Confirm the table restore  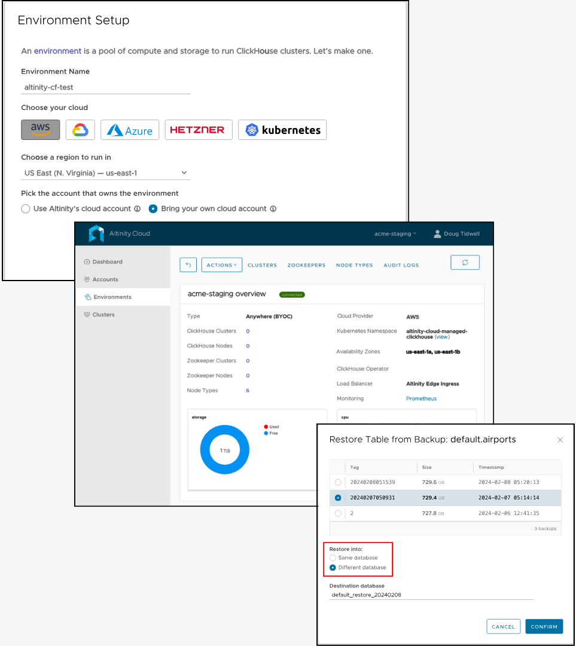pos(544,627)
